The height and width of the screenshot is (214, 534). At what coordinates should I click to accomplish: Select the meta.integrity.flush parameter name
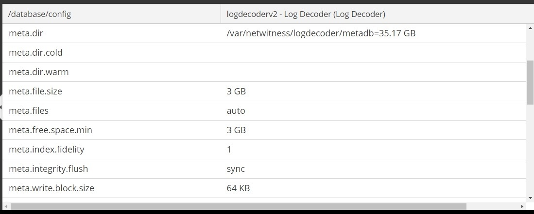pos(48,169)
